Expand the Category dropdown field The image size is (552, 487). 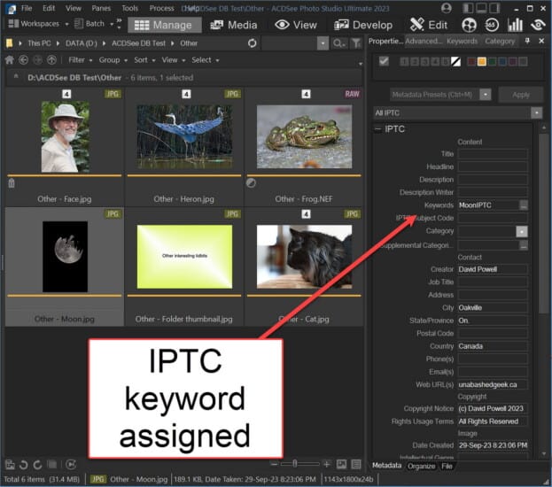click(x=522, y=231)
